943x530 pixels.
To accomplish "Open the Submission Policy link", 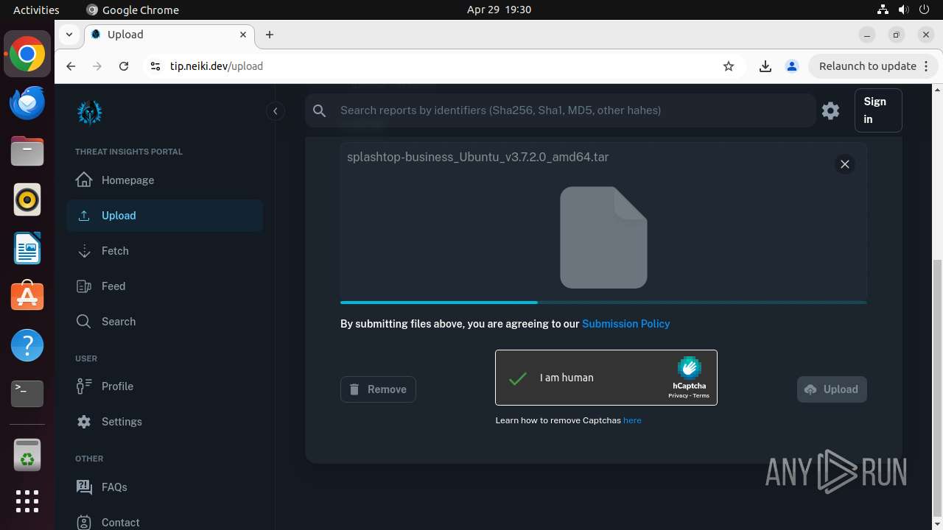I will tap(625, 323).
